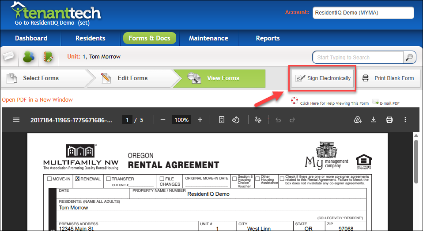Download the PDF file
Viewport: 423px width, 231px height.
(374, 120)
